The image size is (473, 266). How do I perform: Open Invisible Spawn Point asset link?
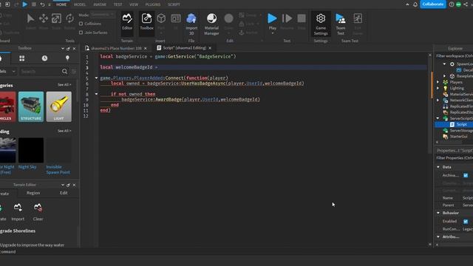pos(58,169)
